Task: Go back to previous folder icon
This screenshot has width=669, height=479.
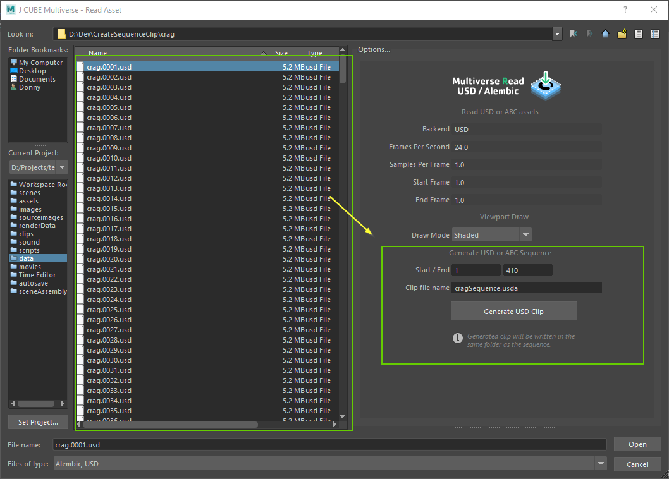Action: [x=574, y=33]
